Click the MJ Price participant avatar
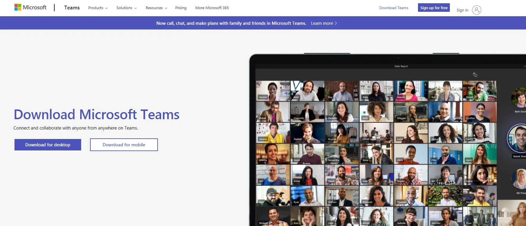The height and width of the screenshot is (226, 526). (519, 178)
